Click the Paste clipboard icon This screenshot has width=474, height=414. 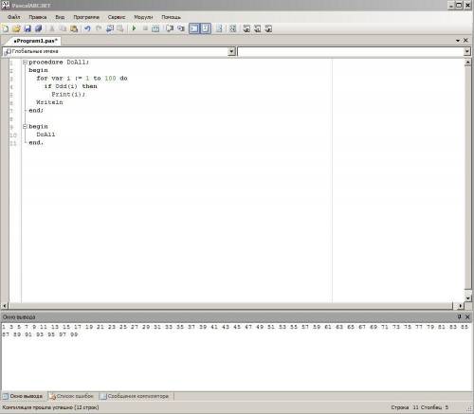74,28
